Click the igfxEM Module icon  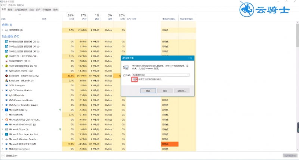6,95
